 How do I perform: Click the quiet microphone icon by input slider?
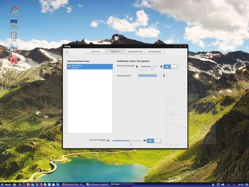pos(137,66)
